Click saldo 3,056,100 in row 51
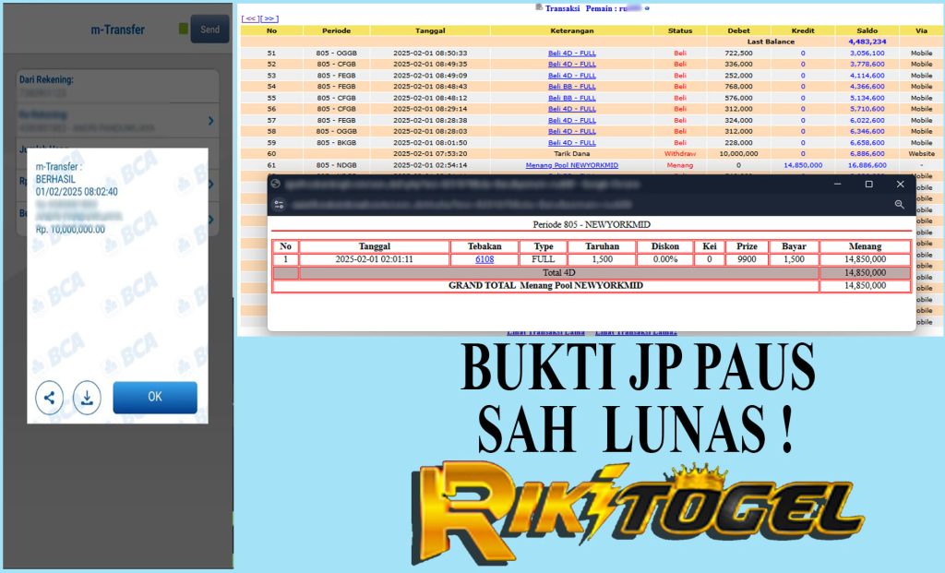 pos(867,53)
